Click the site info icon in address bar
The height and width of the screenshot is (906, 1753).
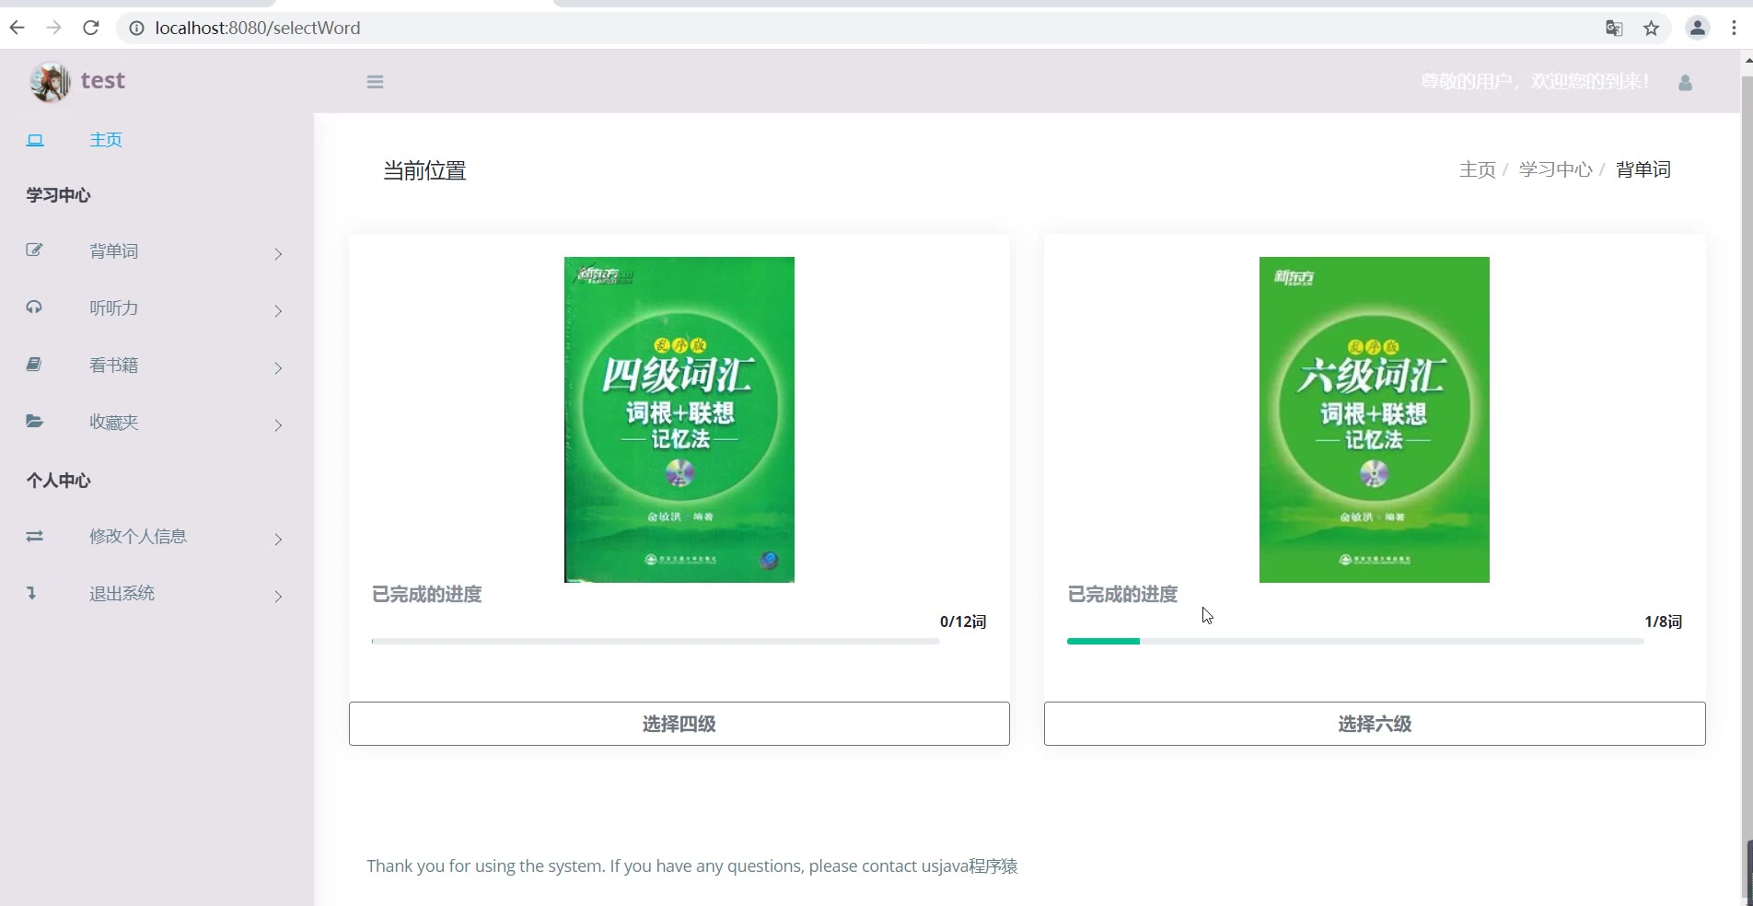pos(136,29)
